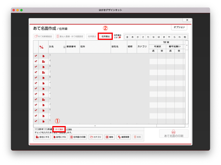Open the カテゴリ folder button
Image resolution: width=221 pixels, height=165 pixels.
(x=96, y=137)
